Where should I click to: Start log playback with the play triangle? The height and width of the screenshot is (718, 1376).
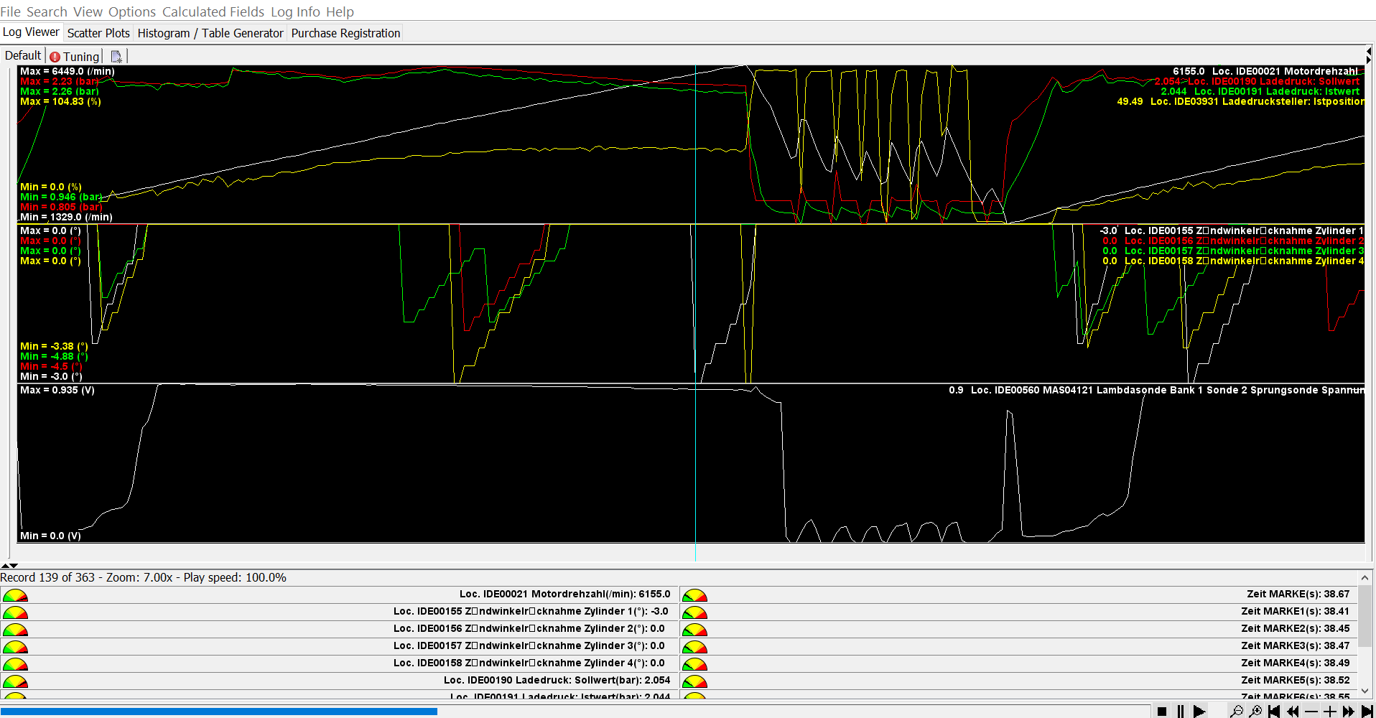[1199, 712]
